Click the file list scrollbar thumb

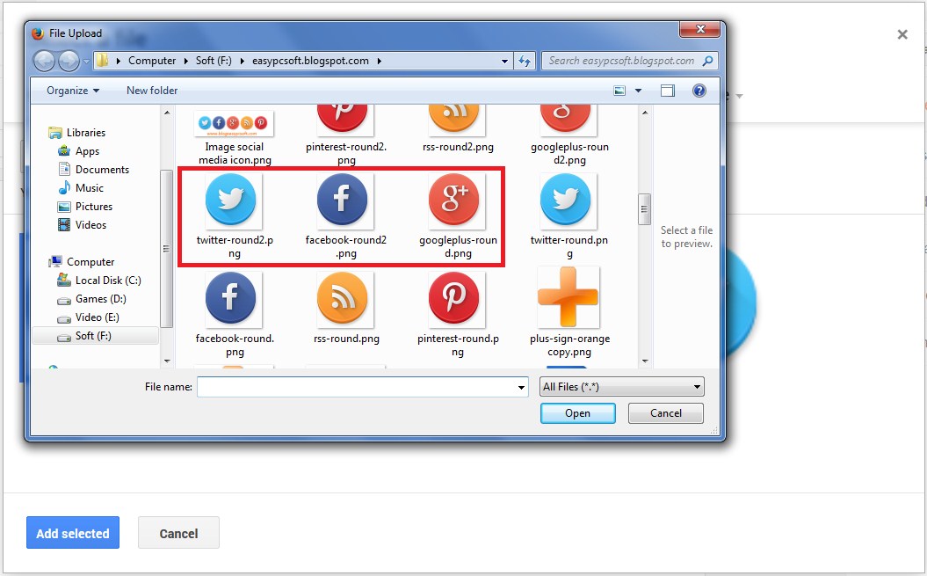[x=644, y=209]
